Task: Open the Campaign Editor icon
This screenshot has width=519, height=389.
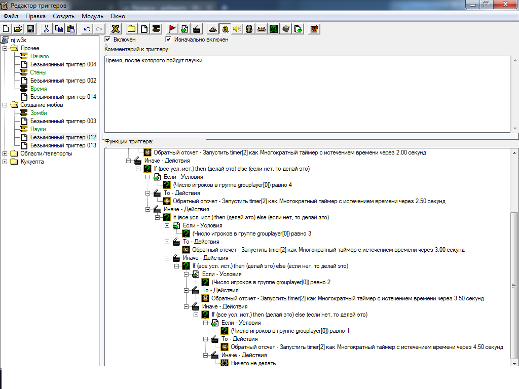Action: [262, 29]
